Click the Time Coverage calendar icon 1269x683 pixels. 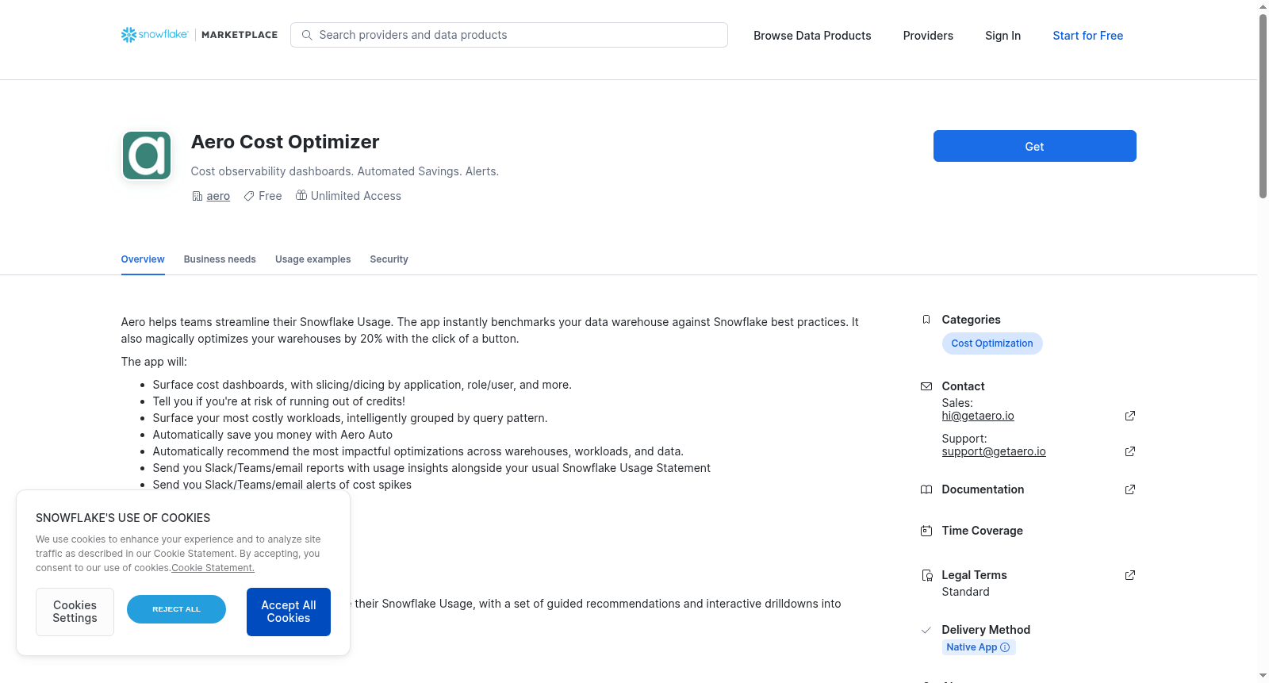[926, 531]
